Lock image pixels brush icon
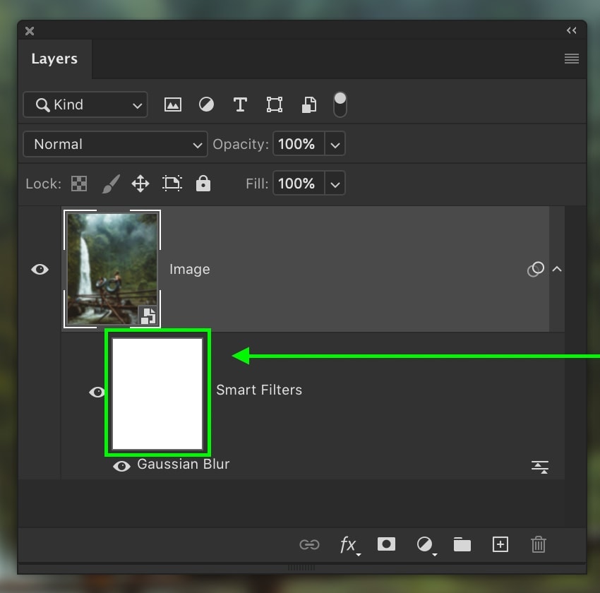Screen dimensions: 600x593 111,184
